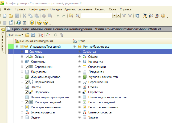This screenshot has width=172, height=123.
Task: Uncheck the Регистры сведений checkbox
Action: (27, 102)
